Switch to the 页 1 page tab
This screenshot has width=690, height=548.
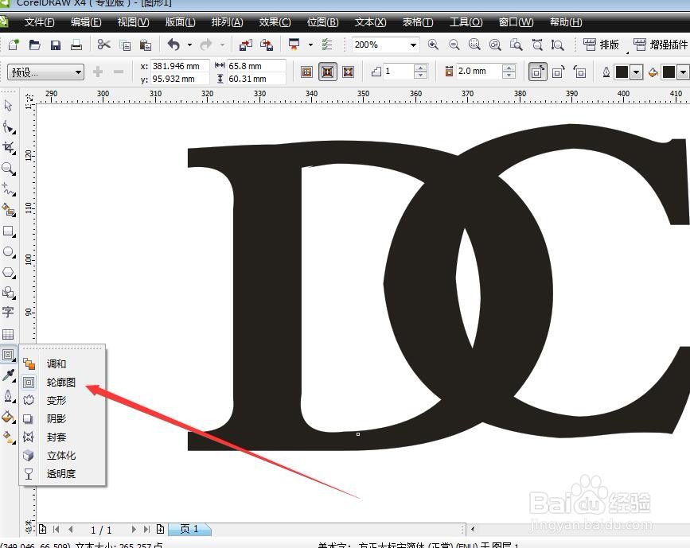[189, 529]
